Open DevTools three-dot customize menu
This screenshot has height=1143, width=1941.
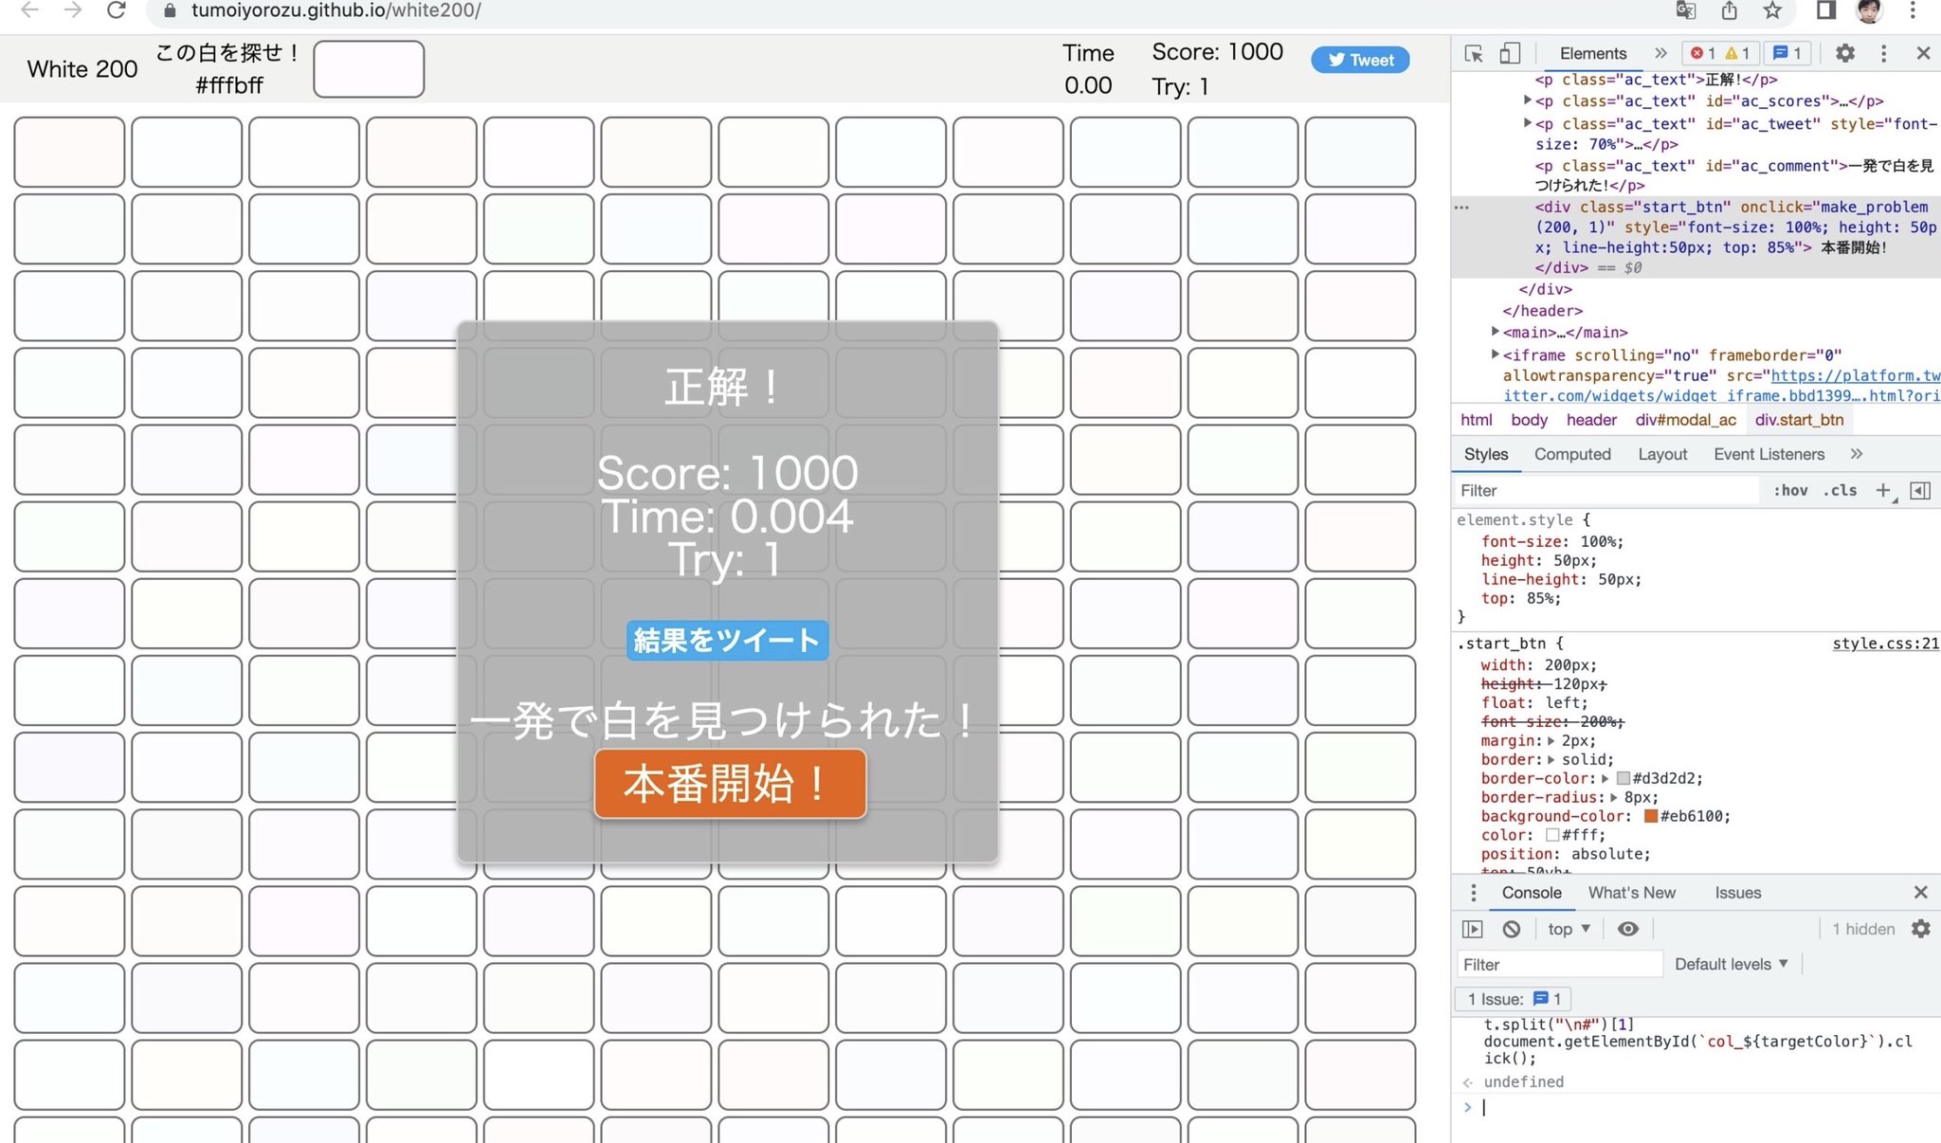coord(1883,54)
